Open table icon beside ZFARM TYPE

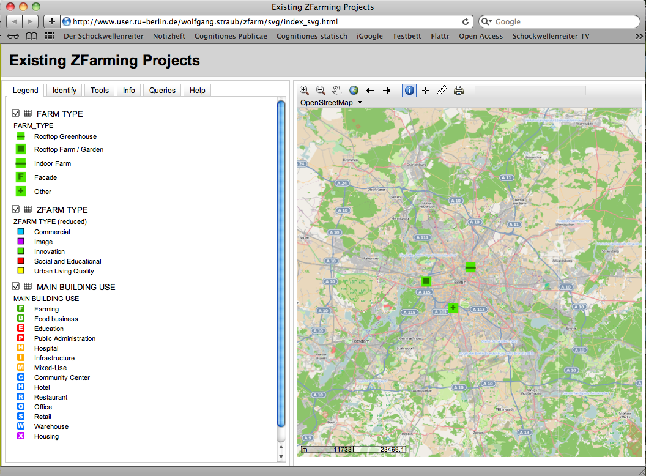(x=28, y=209)
